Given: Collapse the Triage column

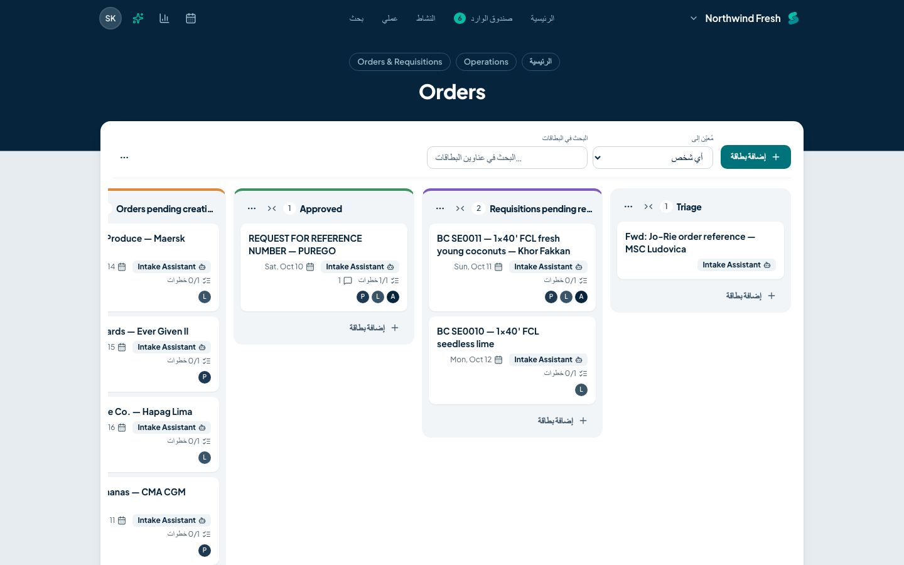Looking at the screenshot, I should pos(648,207).
